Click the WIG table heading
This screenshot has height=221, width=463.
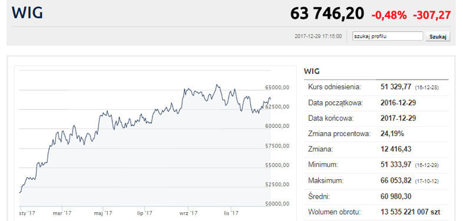(x=312, y=71)
